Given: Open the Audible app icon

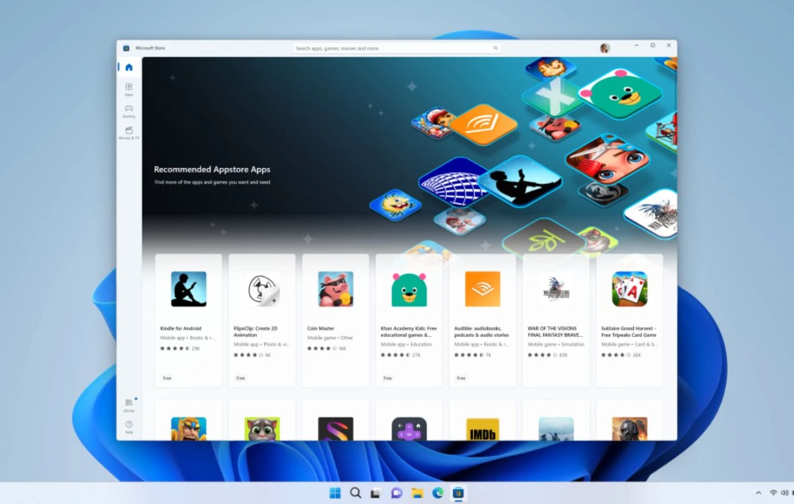Looking at the screenshot, I should [482, 290].
